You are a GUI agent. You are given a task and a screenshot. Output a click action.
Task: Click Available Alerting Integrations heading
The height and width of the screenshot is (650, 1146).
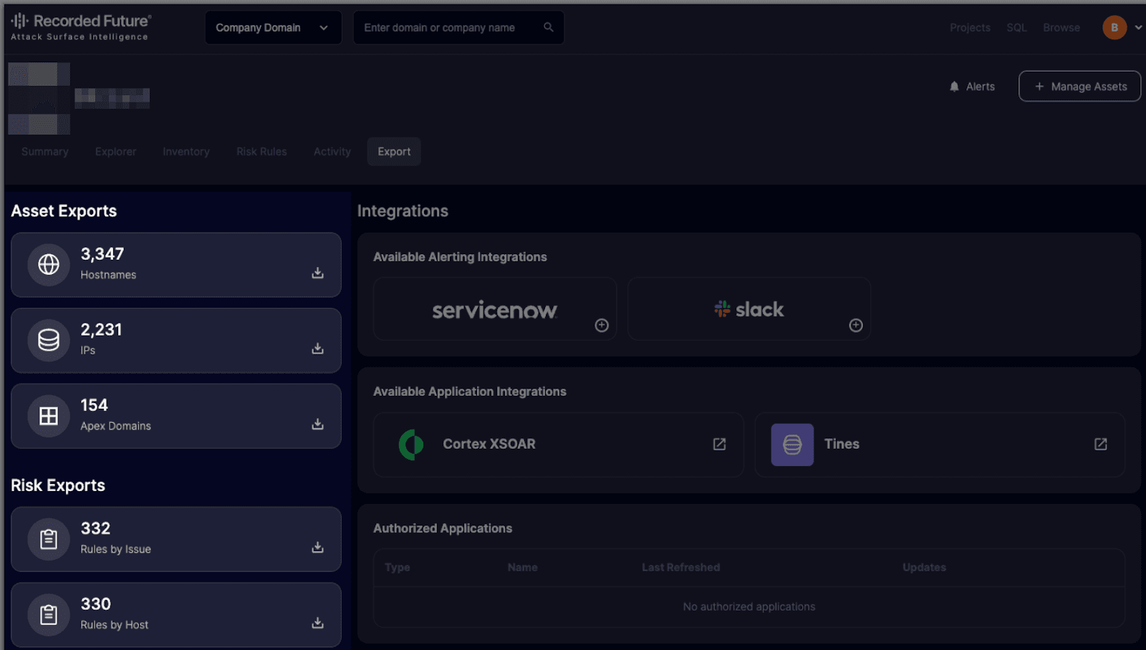pos(460,257)
